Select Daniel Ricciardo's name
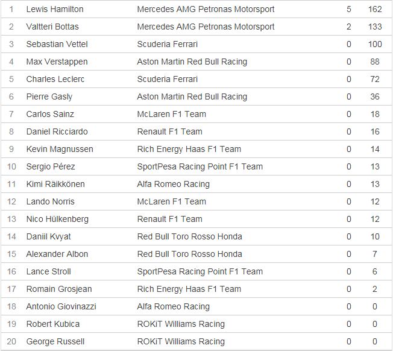 55,131
